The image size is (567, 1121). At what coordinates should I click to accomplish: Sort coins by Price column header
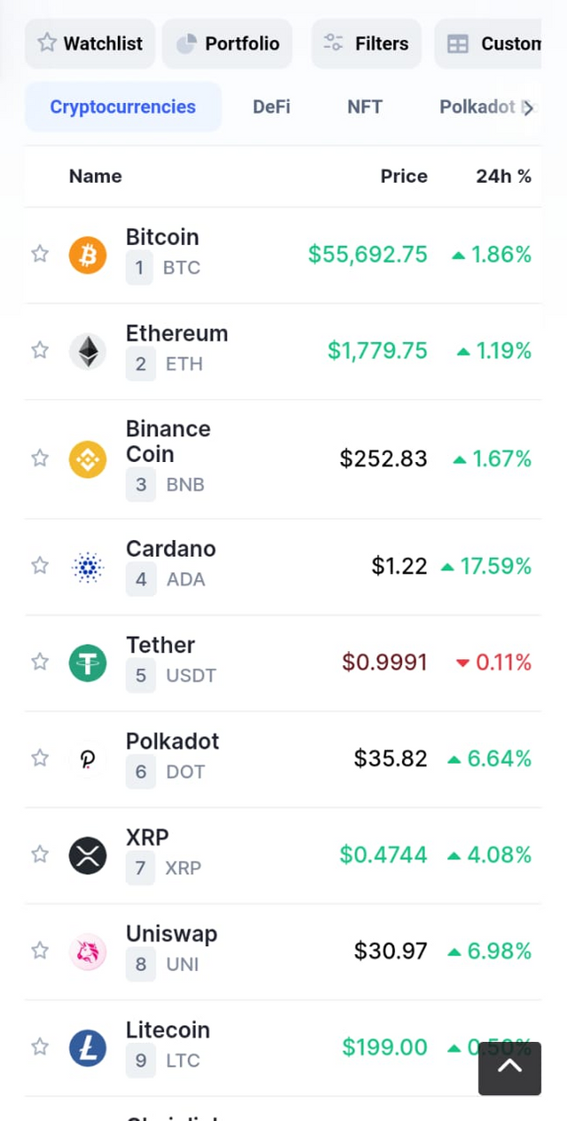click(404, 176)
